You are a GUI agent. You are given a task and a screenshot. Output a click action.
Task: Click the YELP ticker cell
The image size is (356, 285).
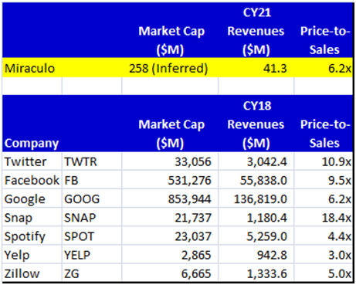click(x=92, y=255)
